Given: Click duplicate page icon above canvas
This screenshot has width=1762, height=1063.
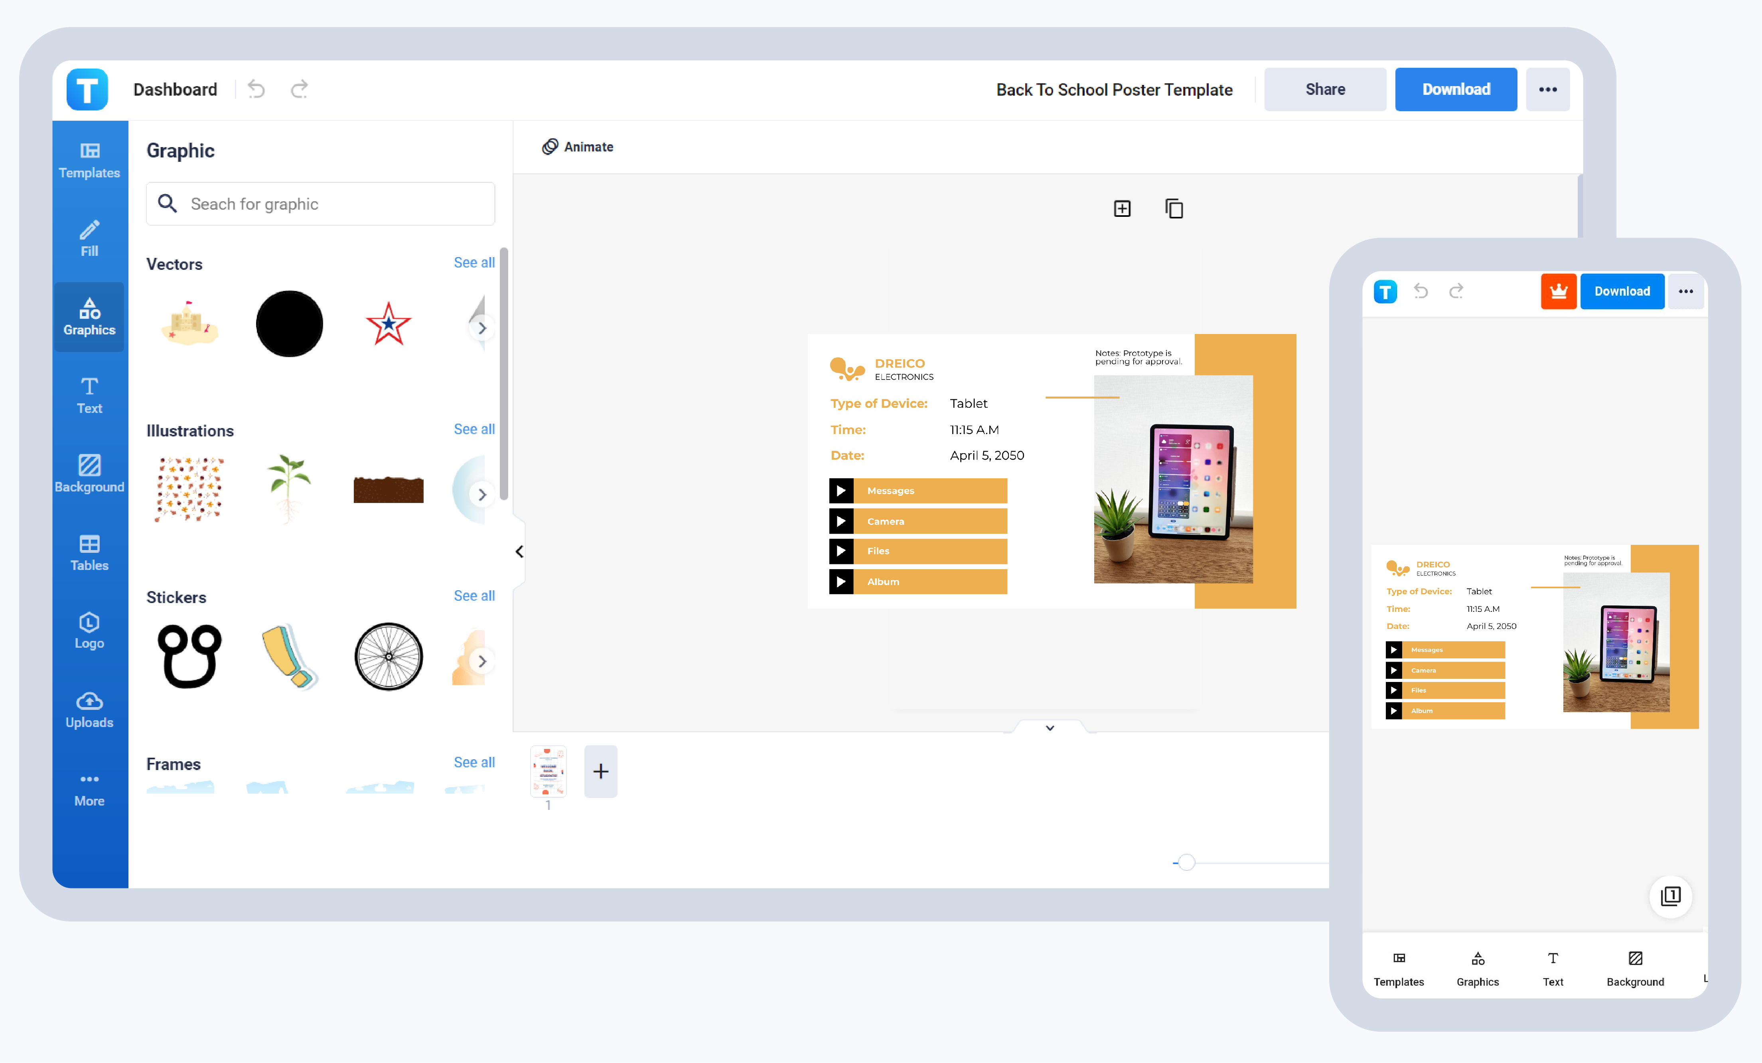Looking at the screenshot, I should 1174,208.
